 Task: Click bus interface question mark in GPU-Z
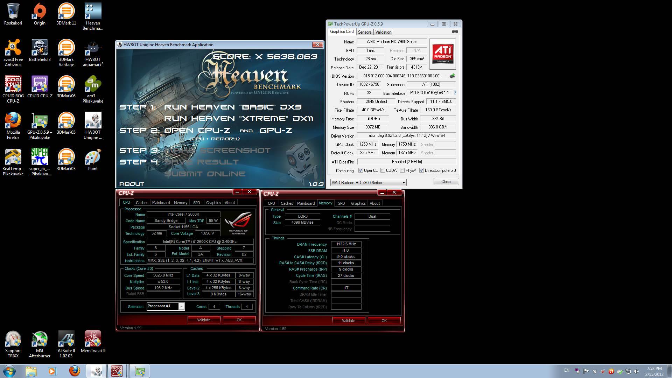click(455, 93)
